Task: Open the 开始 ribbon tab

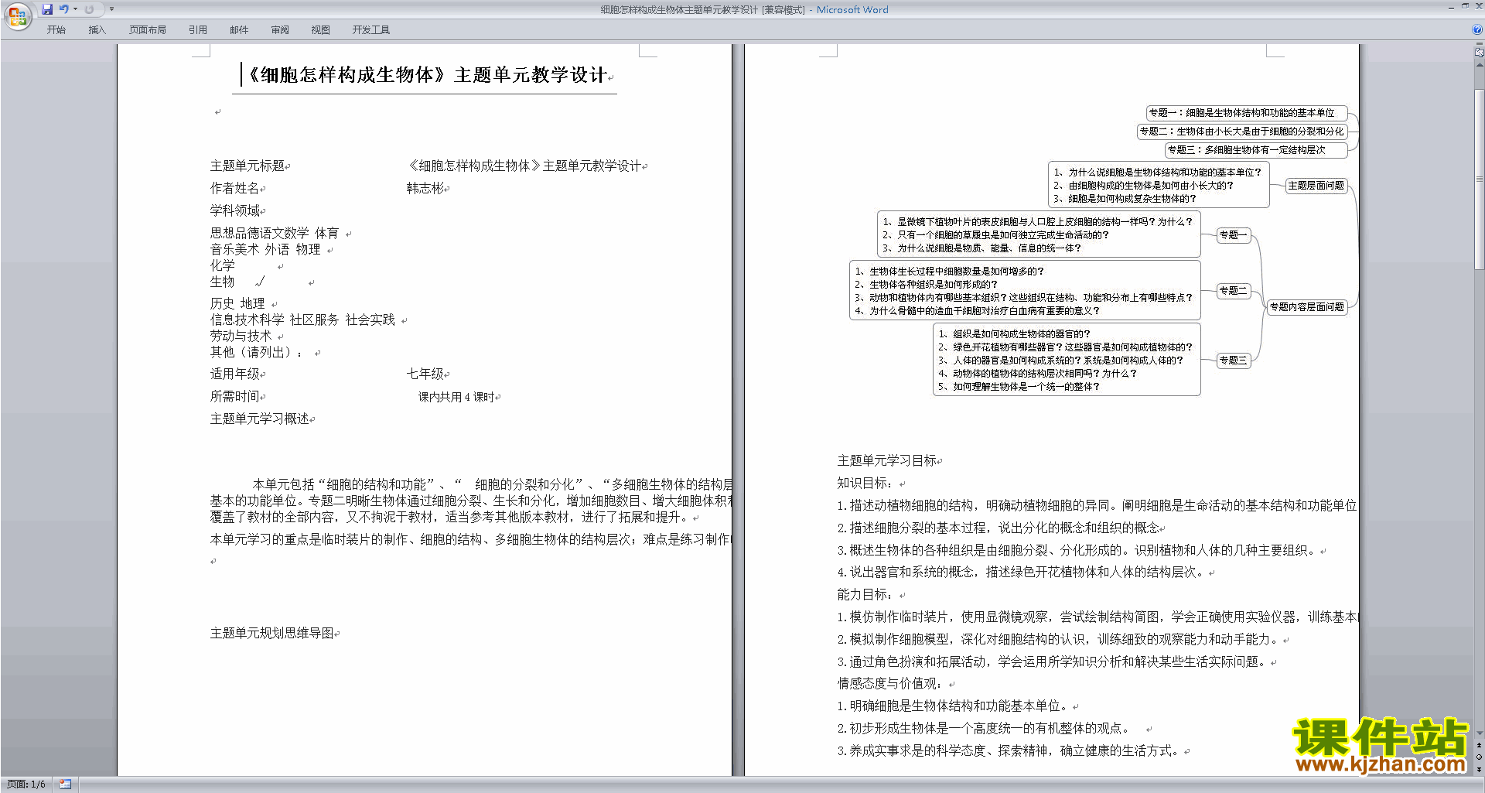Action: click(x=56, y=30)
